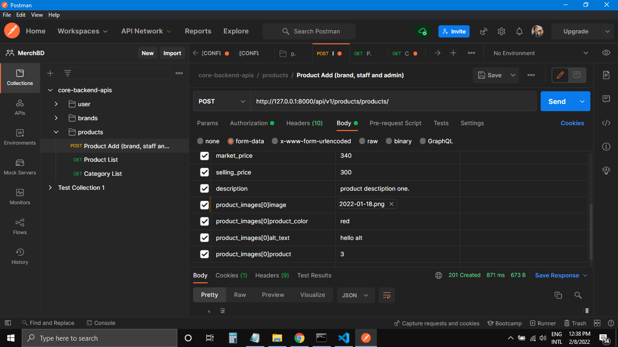Create new collection with plus icon
This screenshot has height=347, width=618.
pos(50,73)
